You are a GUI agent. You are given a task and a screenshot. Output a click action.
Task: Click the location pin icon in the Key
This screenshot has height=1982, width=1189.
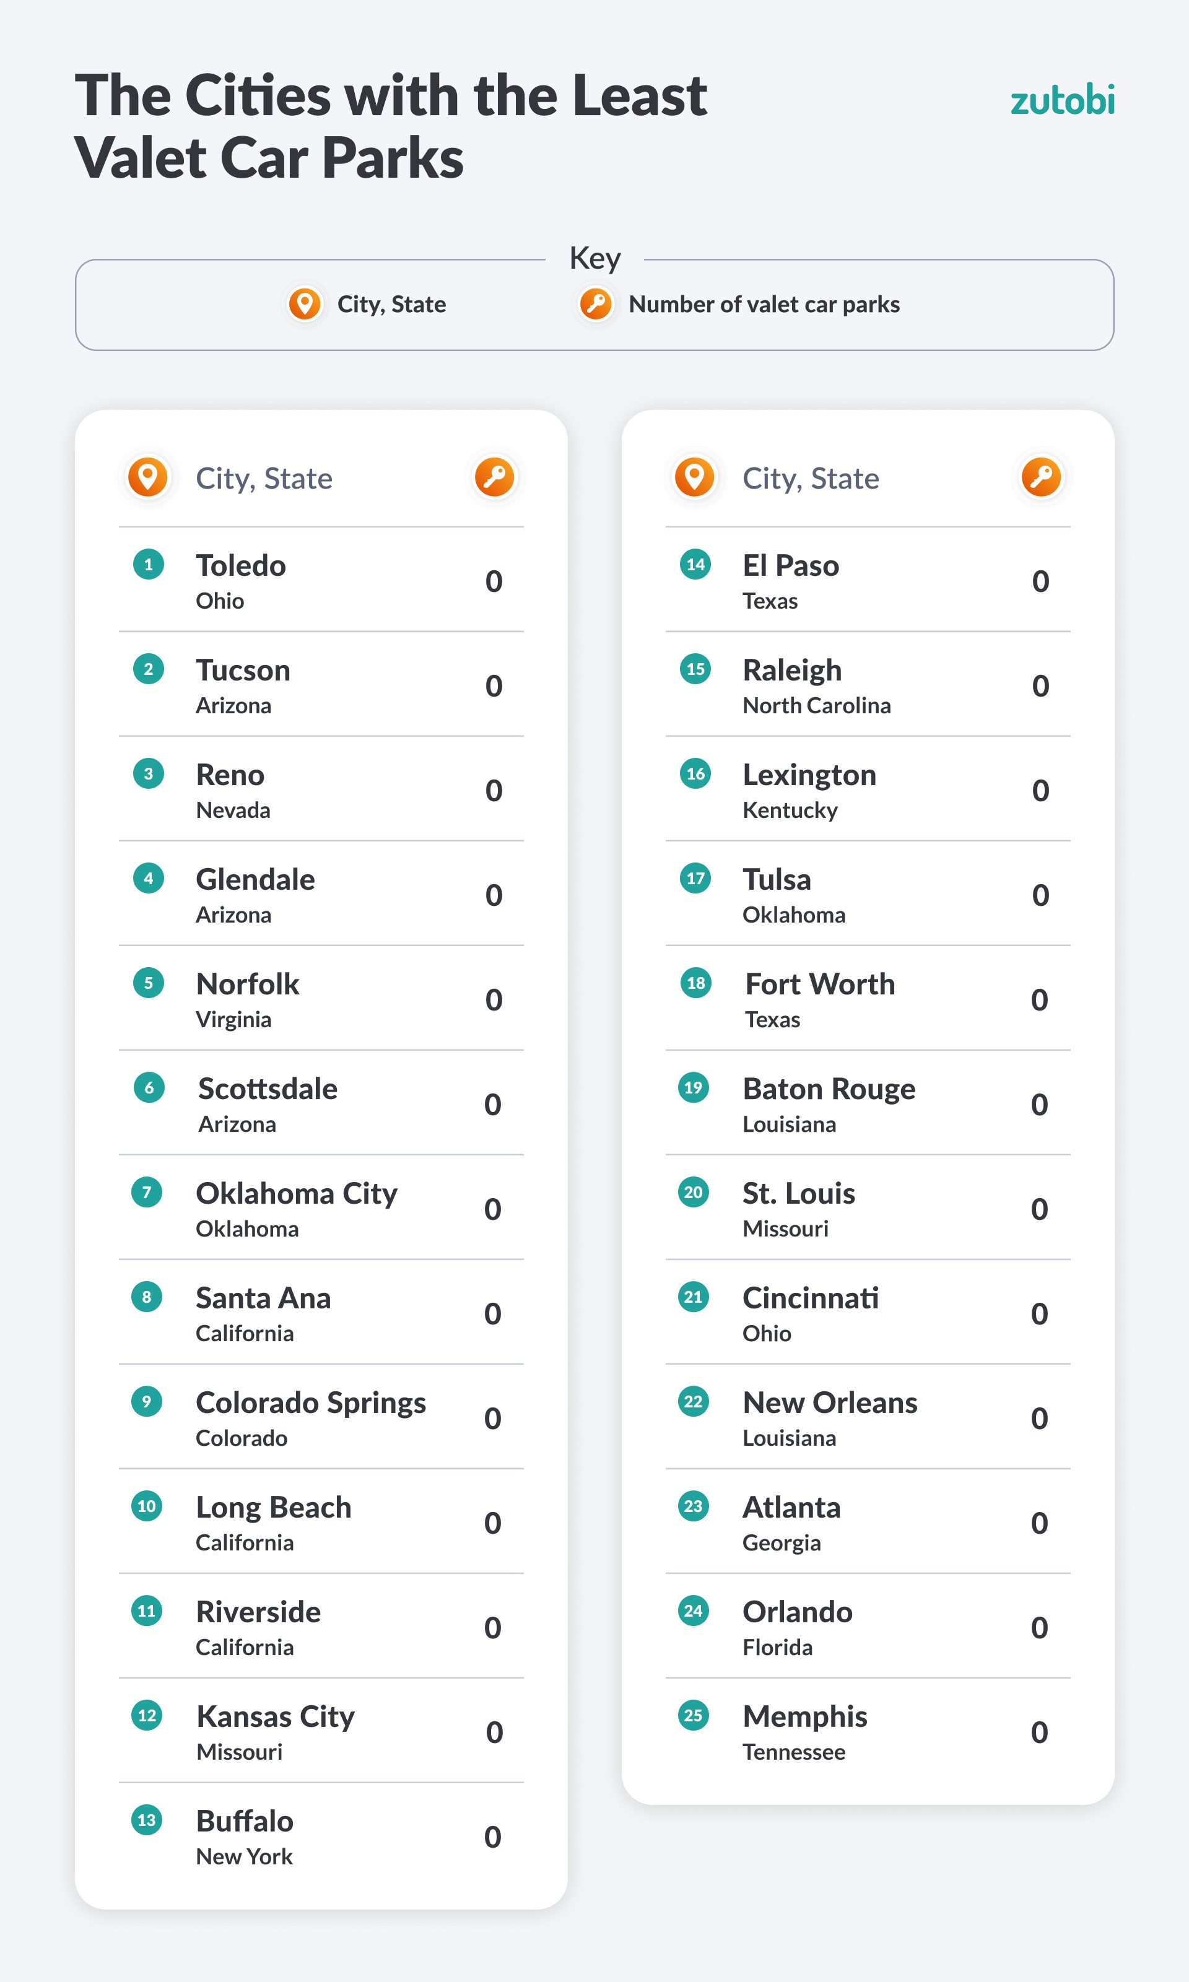click(305, 305)
